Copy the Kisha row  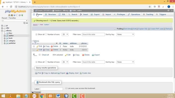click(46, 50)
